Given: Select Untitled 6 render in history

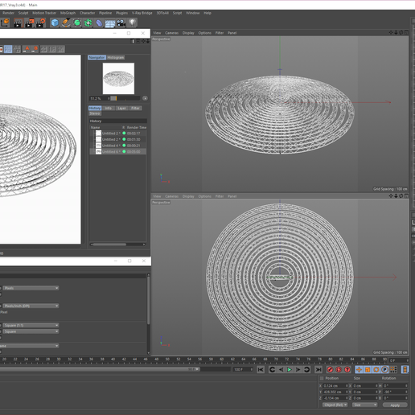Looking at the screenshot, I should 118,152.
